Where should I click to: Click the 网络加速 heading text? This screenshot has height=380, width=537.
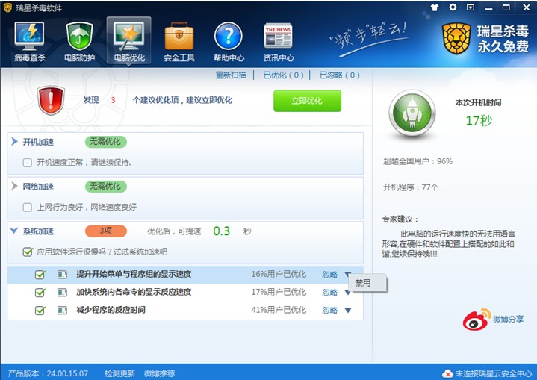[38, 187]
